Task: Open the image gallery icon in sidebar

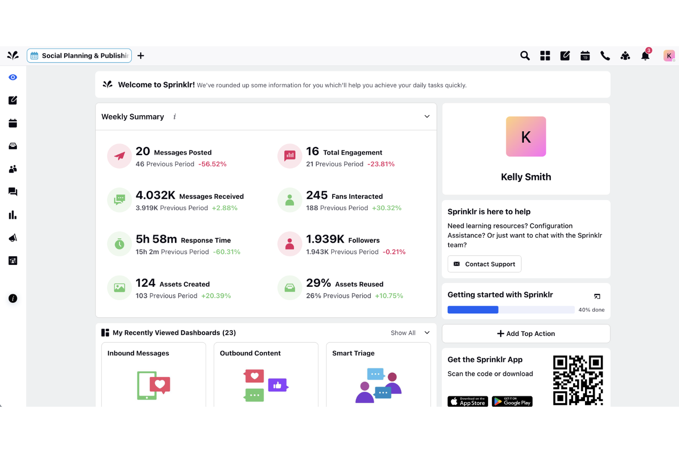Action: [13, 261]
